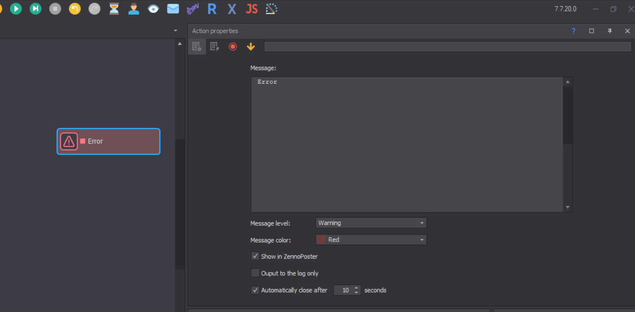Screen dimensions: 635x312
Task: Click the seconds value field showing 10
Action: [x=344, y=290]
